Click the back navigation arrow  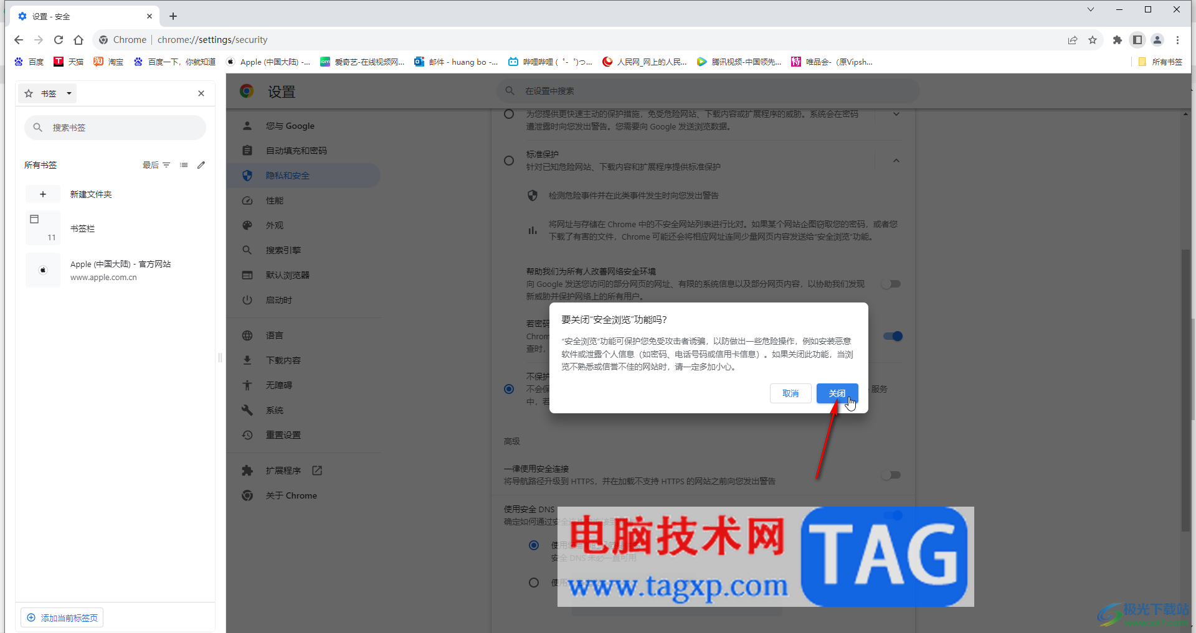tap(19, 40)
